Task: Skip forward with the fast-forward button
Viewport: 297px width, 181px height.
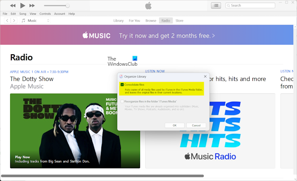Action: coord(32,6)
